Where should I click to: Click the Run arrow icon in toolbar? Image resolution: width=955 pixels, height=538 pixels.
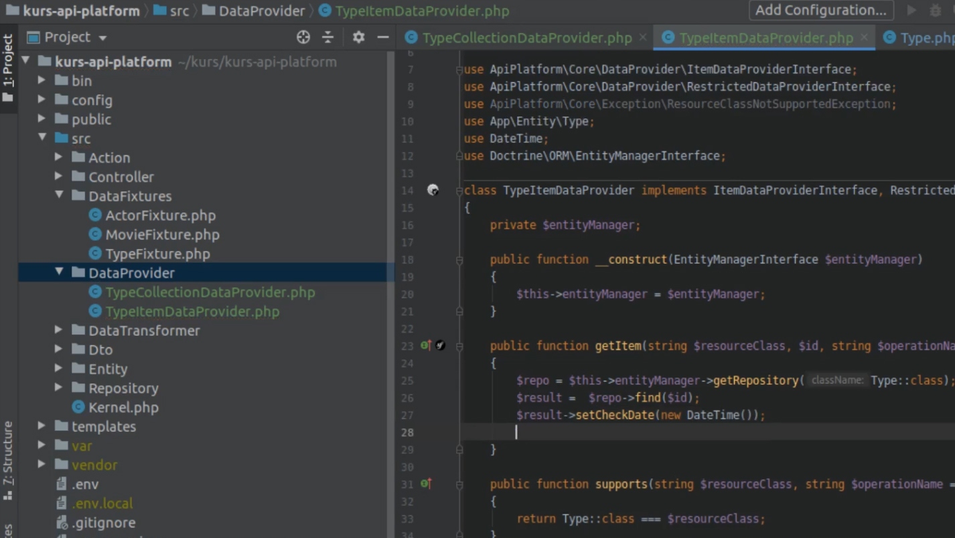(x=911, y=11)
